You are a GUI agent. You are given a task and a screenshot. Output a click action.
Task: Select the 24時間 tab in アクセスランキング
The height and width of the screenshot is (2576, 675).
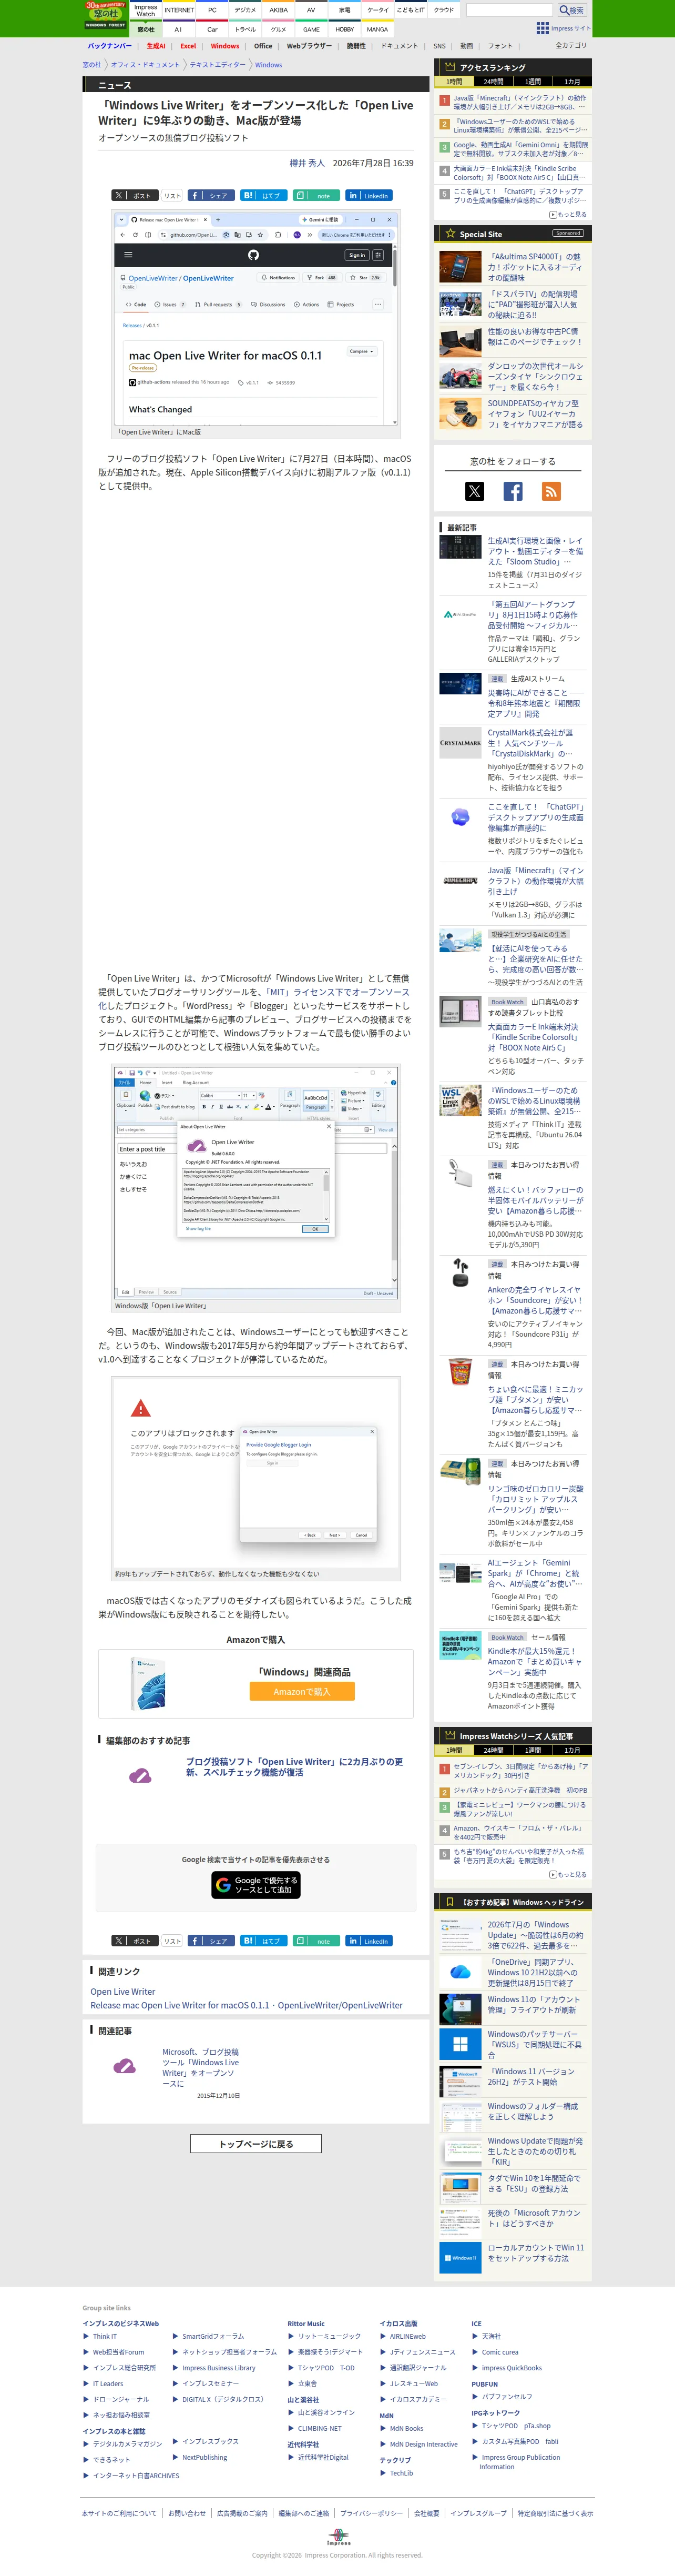[493, 82]
